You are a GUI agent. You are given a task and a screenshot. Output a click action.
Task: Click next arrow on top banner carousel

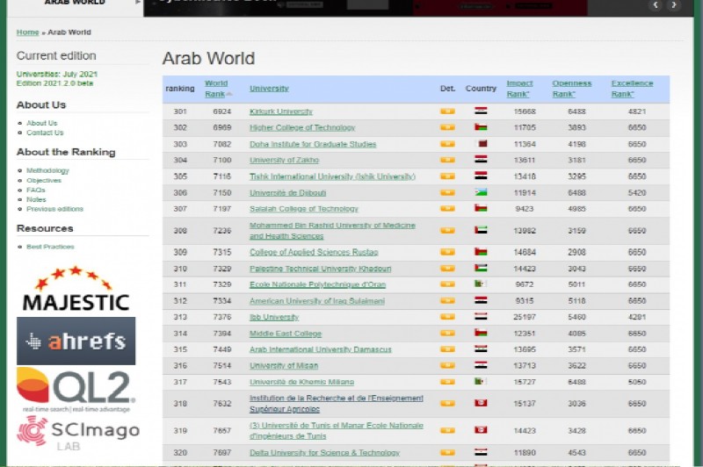pos(674,5)
